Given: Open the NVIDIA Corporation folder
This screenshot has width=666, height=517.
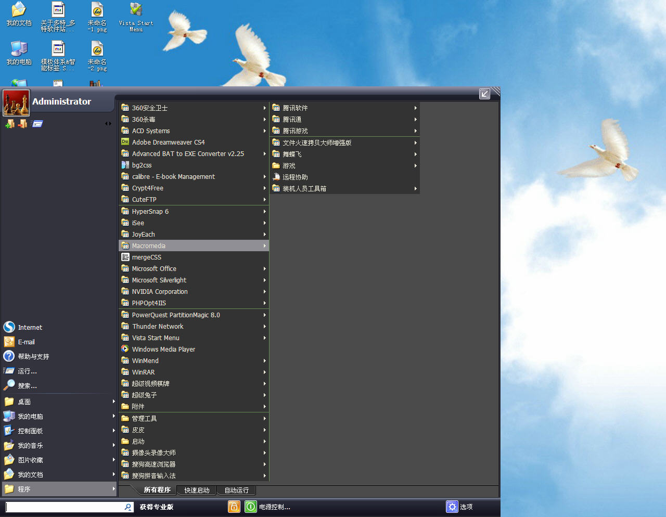Looking at the screenshot, I should point(194,291).
